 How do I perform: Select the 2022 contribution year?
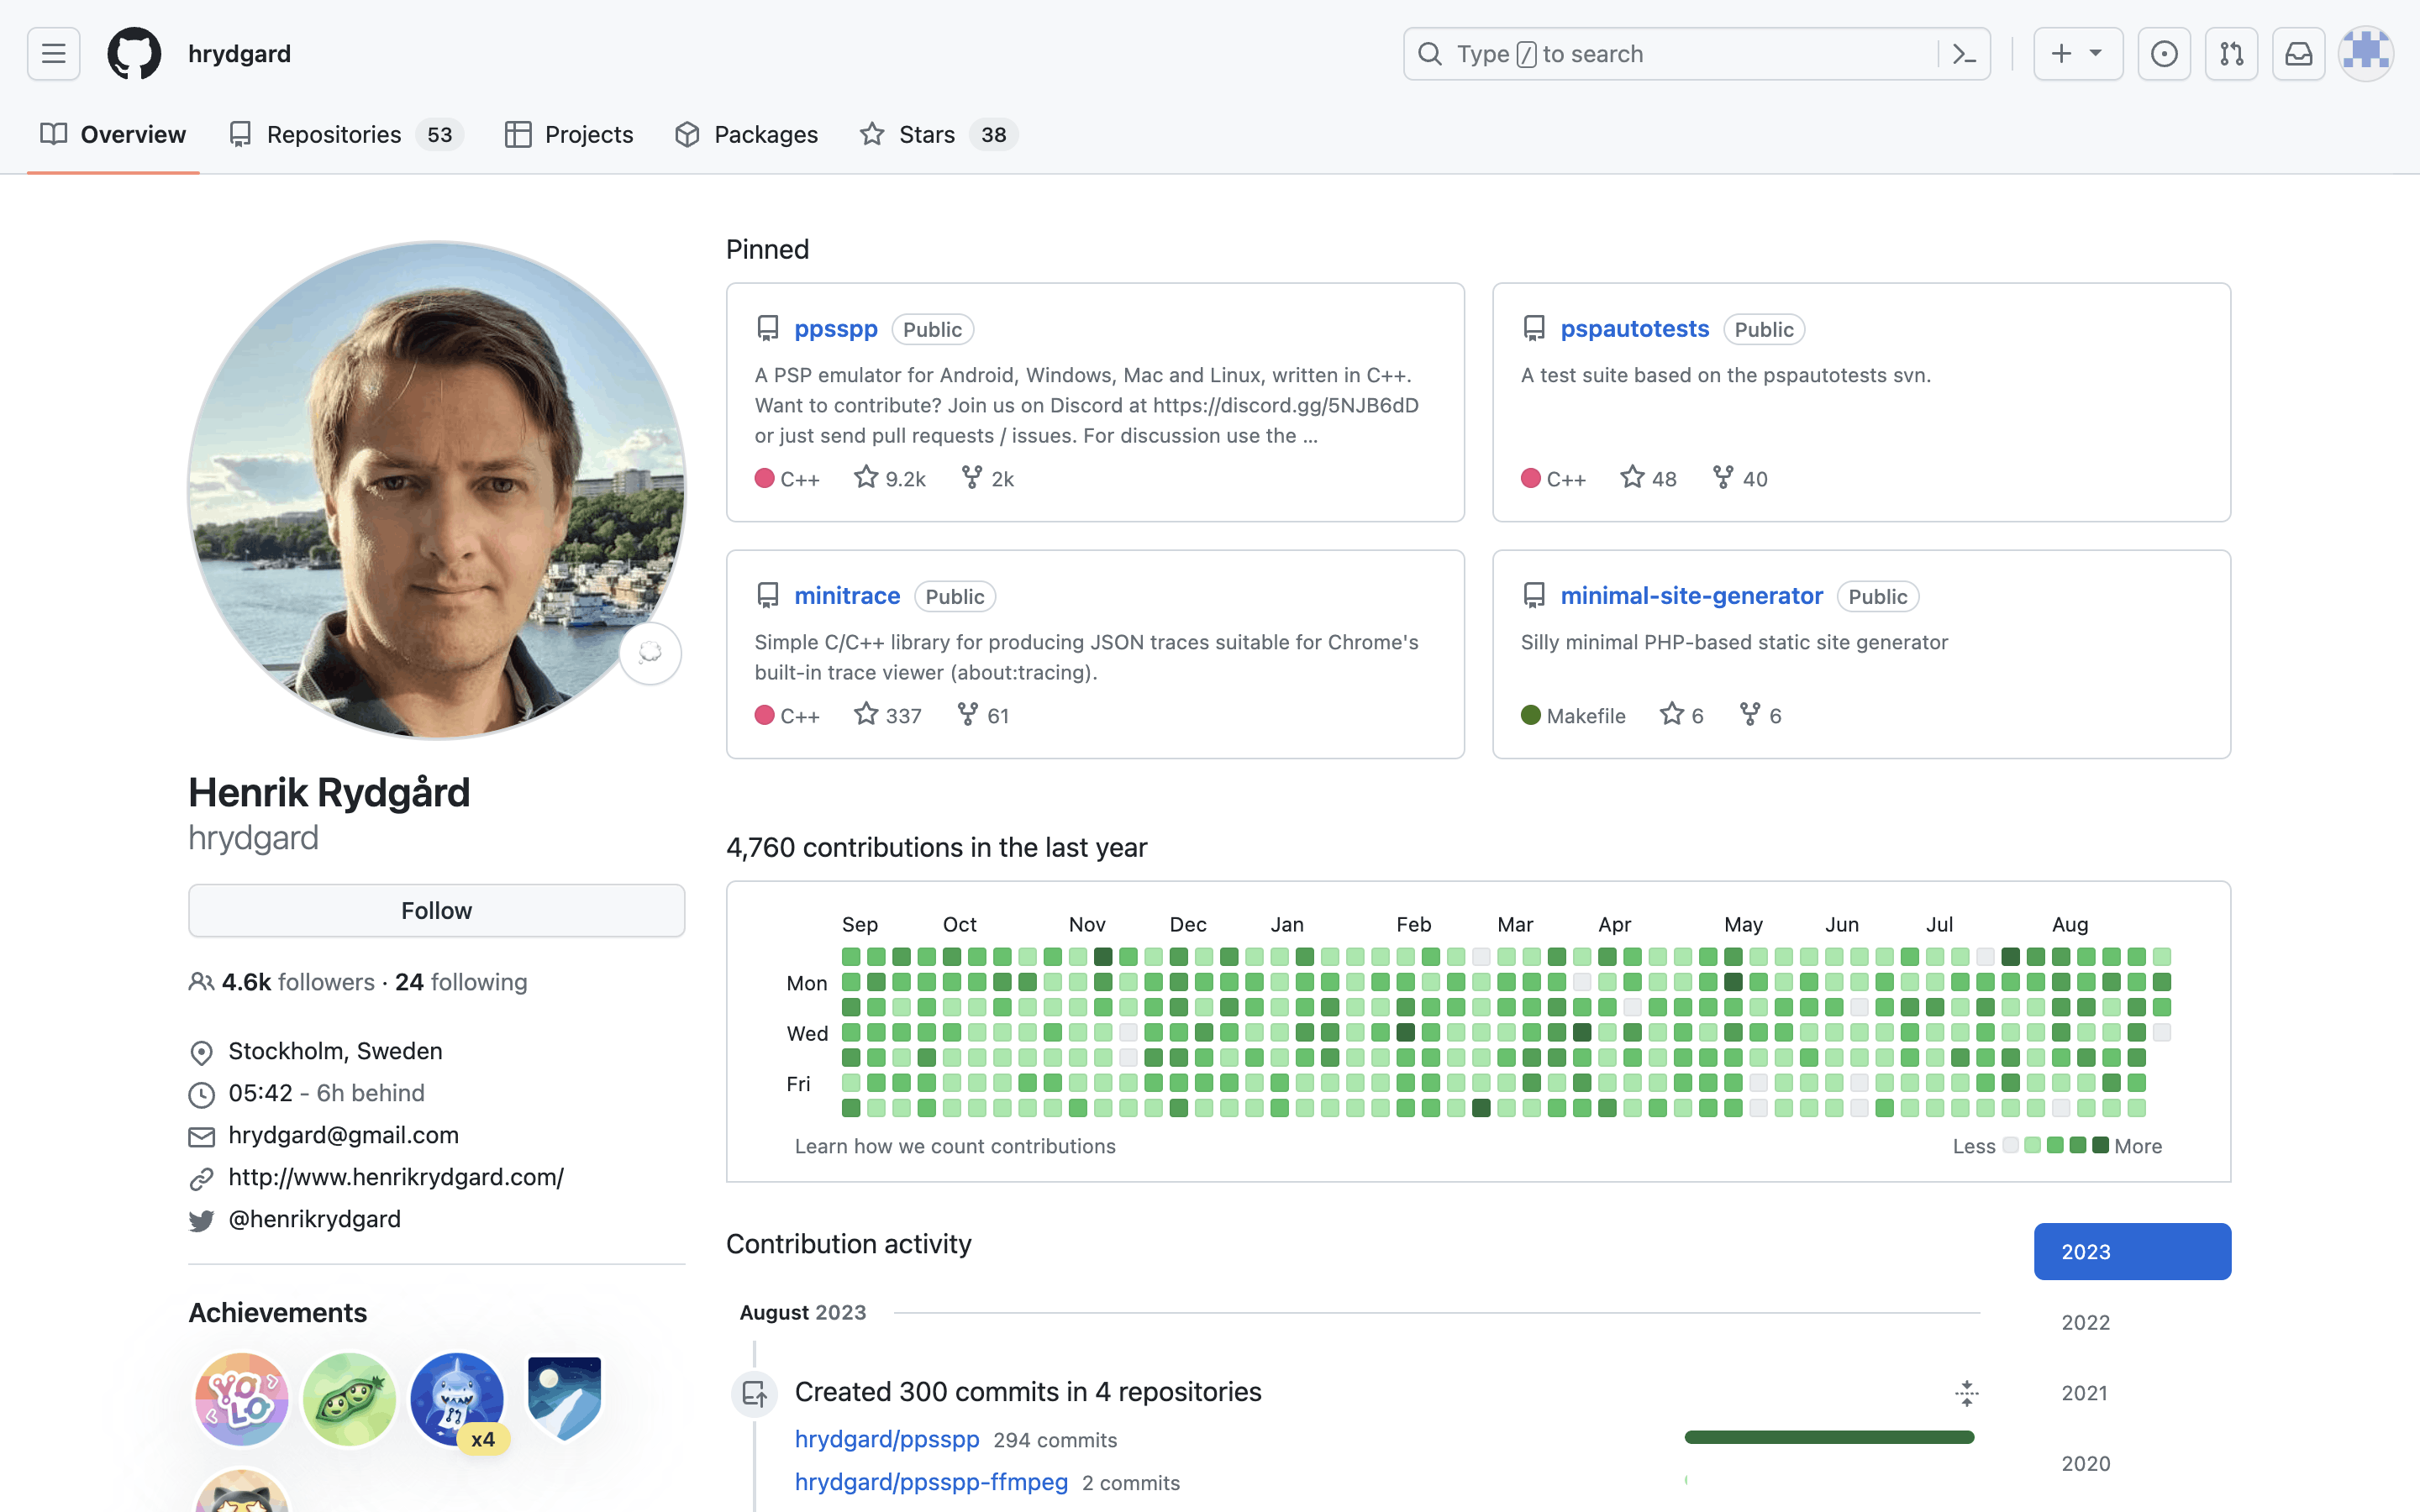2085,1322
